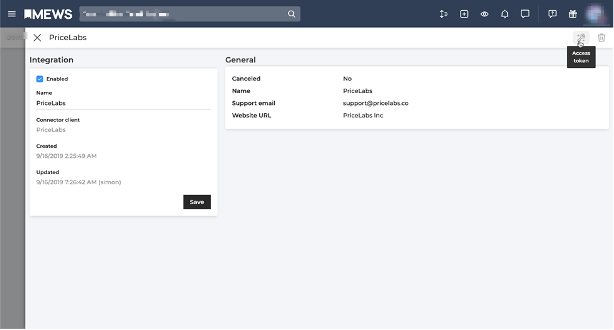Uncheck the Enabled checkbox

[40, 79]
